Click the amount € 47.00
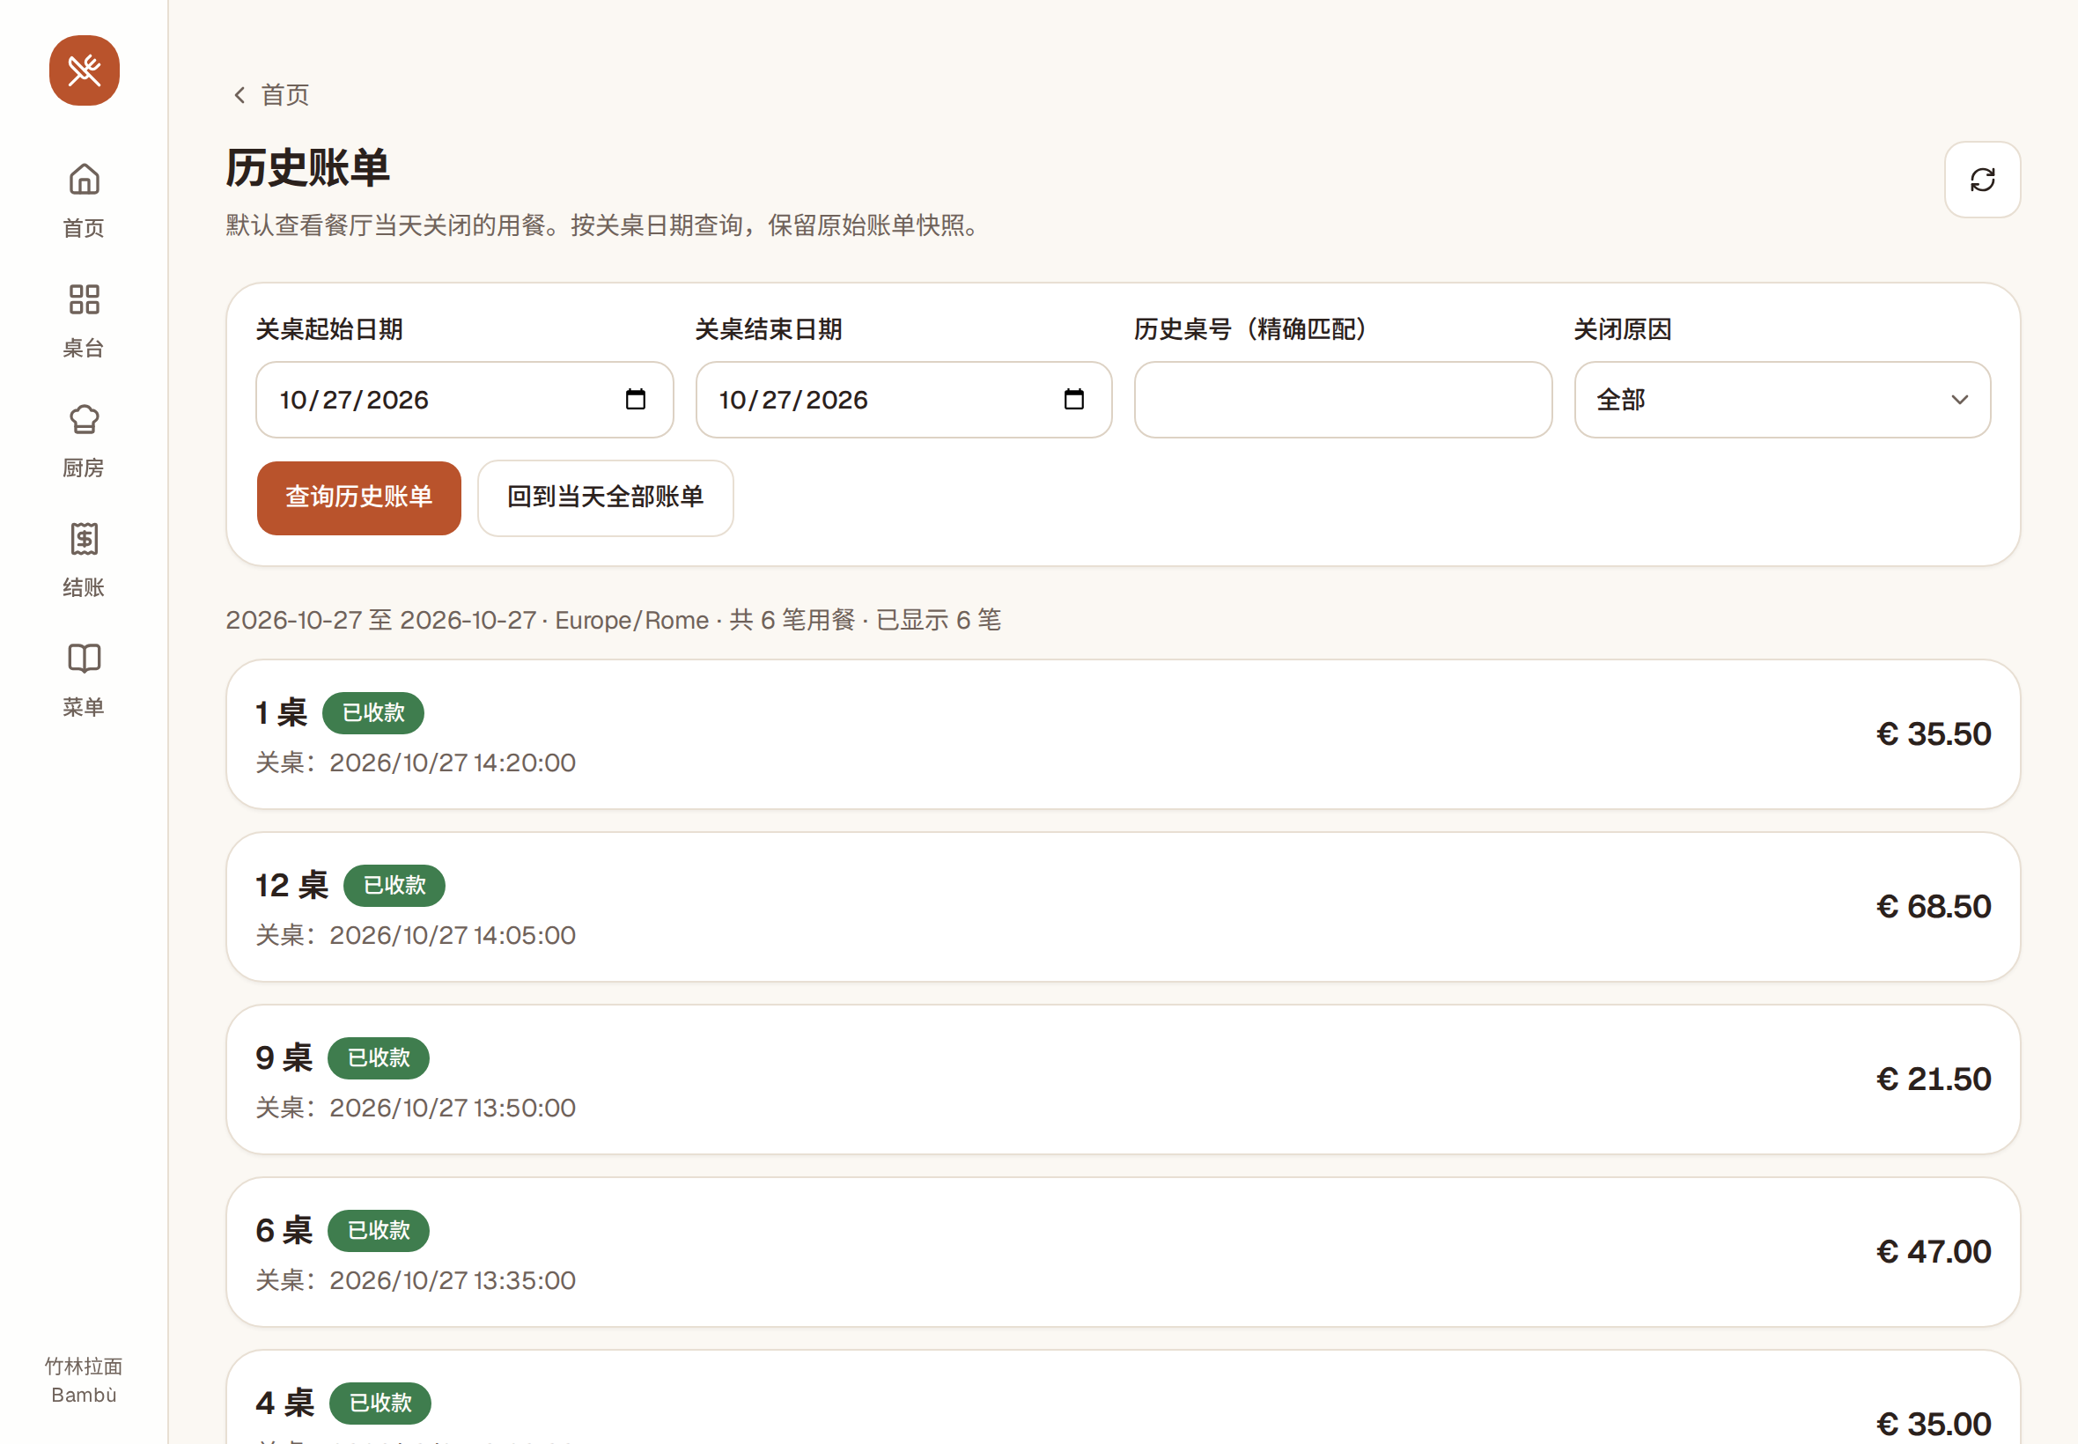The height and width of the screenshot is (1444, 2078). click(1934, 1252)
